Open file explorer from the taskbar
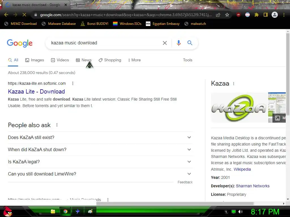290x217 pixels. [53, 211]
